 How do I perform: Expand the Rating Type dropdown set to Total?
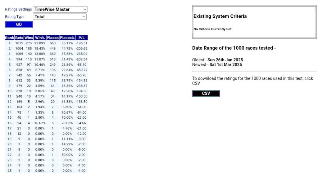pyautogui.click(x=60, y=17)
